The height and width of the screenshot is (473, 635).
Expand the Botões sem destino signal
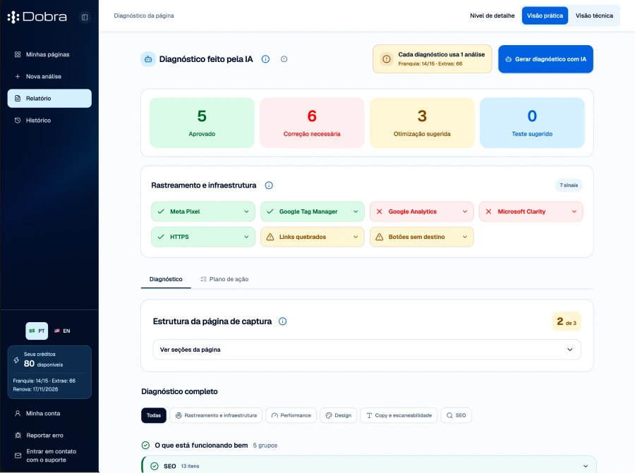pyautogui.click(x=422, y=237)
